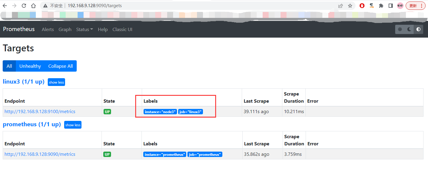Click the paragraph-mark extension icon
This screenshot has height=174, width=428.
coord(372,6)
